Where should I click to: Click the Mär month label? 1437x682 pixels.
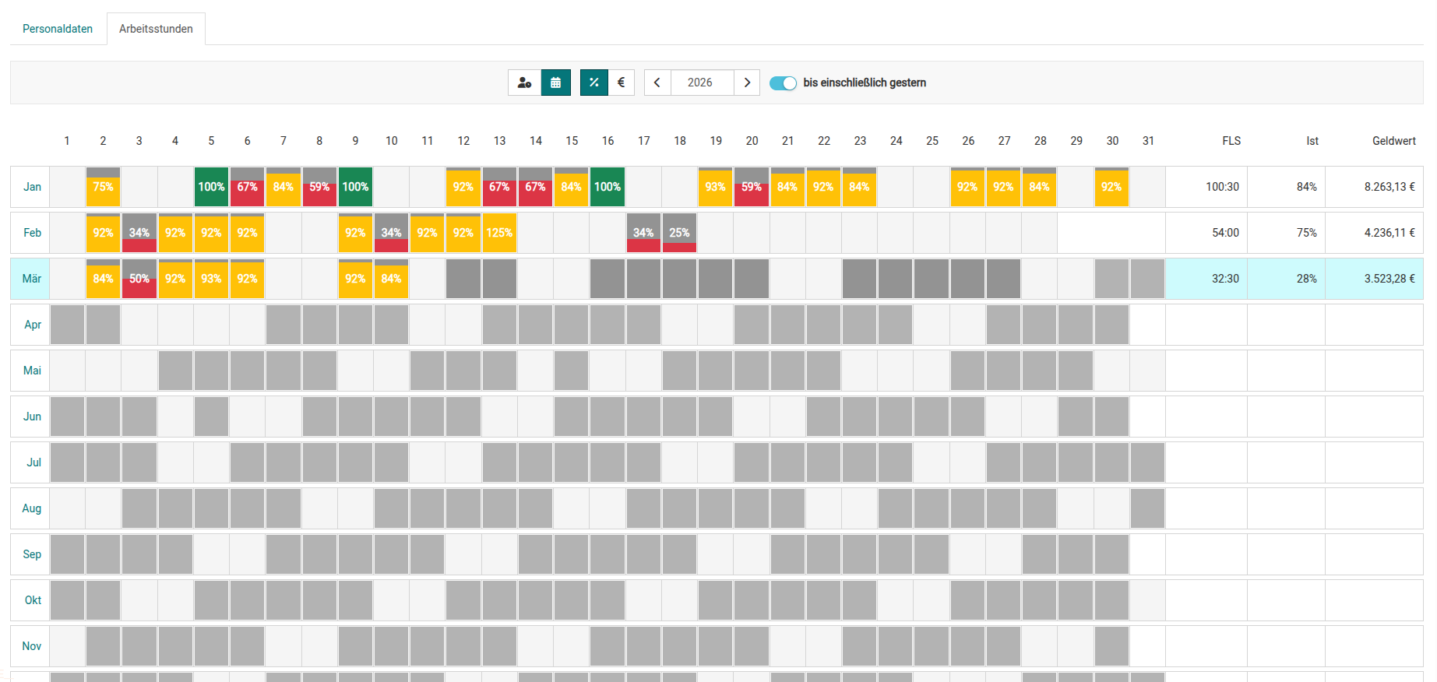tap(32, 279)
